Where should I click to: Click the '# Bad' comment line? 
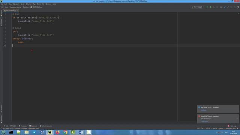(x=16, y=14)
